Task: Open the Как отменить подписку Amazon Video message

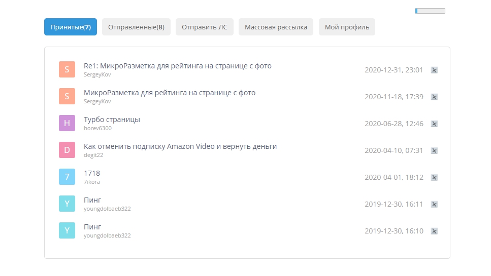Action: click(180, 146)
